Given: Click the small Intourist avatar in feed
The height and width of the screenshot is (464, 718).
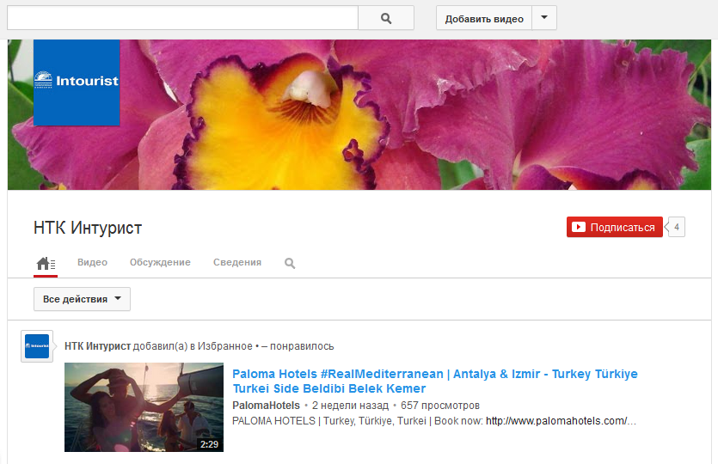Looking at the screenshot, I should click(37, 346).
